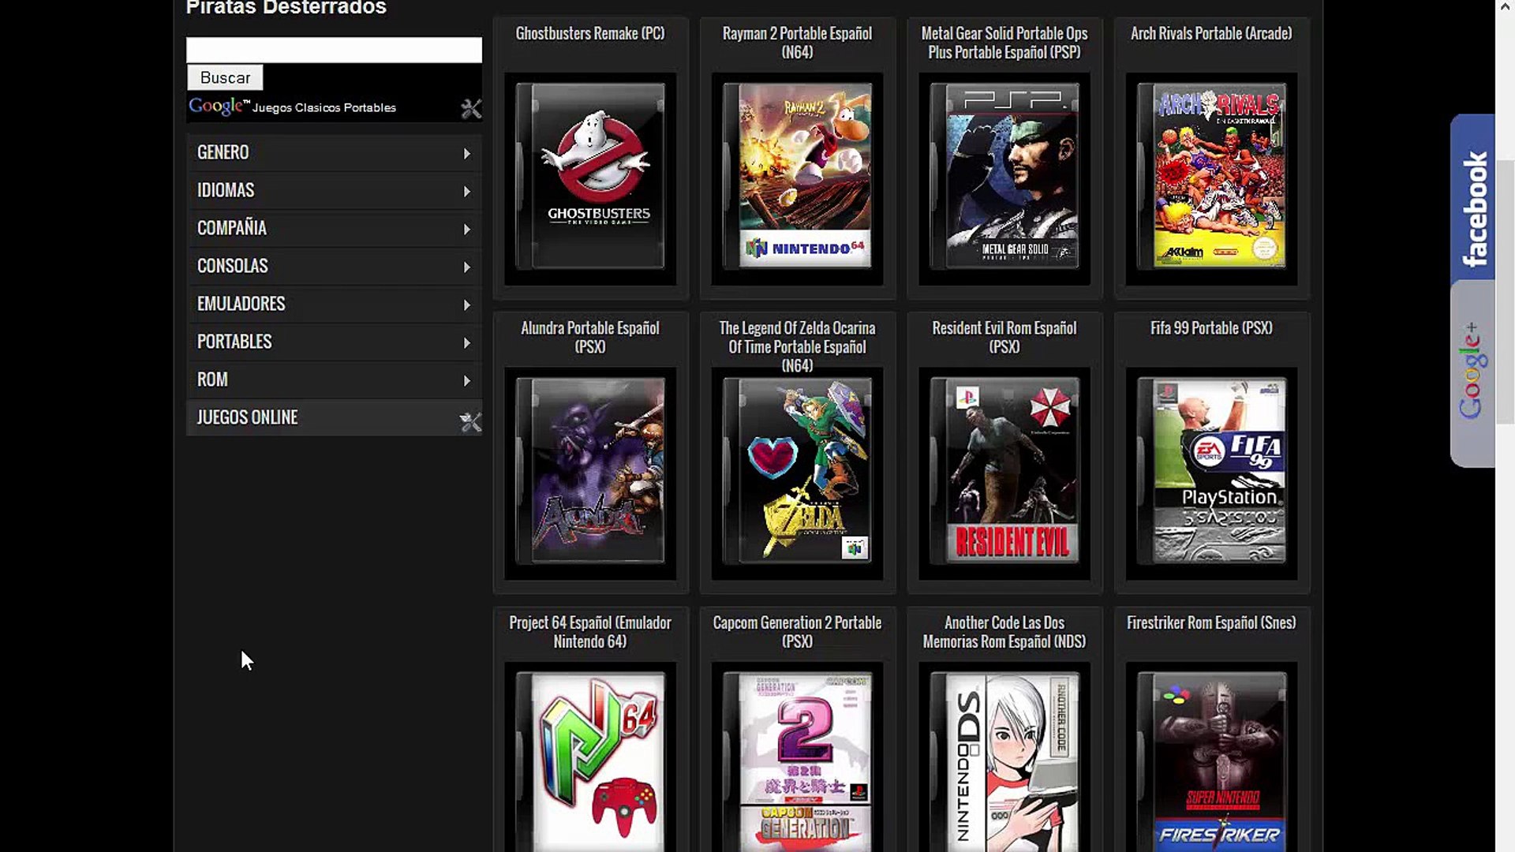1515x852 pixels.
Task: Select the Resident Evil cover image
Action: click(x=1004, y=472)
